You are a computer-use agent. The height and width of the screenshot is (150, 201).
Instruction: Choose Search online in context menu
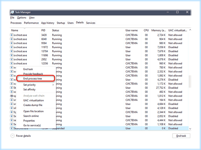click(31, 116)
